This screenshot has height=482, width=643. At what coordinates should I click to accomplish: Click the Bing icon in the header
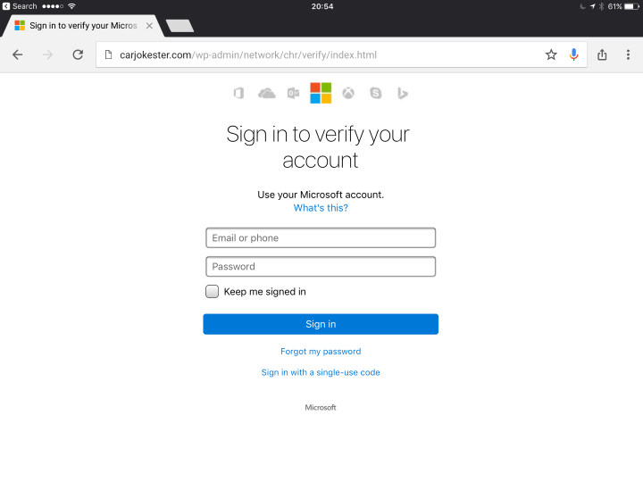point(403,94)
